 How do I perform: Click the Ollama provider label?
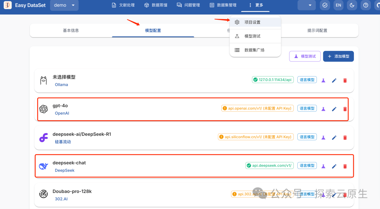(61, 85)
